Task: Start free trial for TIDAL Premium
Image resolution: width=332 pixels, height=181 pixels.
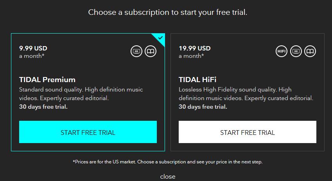Action: click(x=88, y=132)
